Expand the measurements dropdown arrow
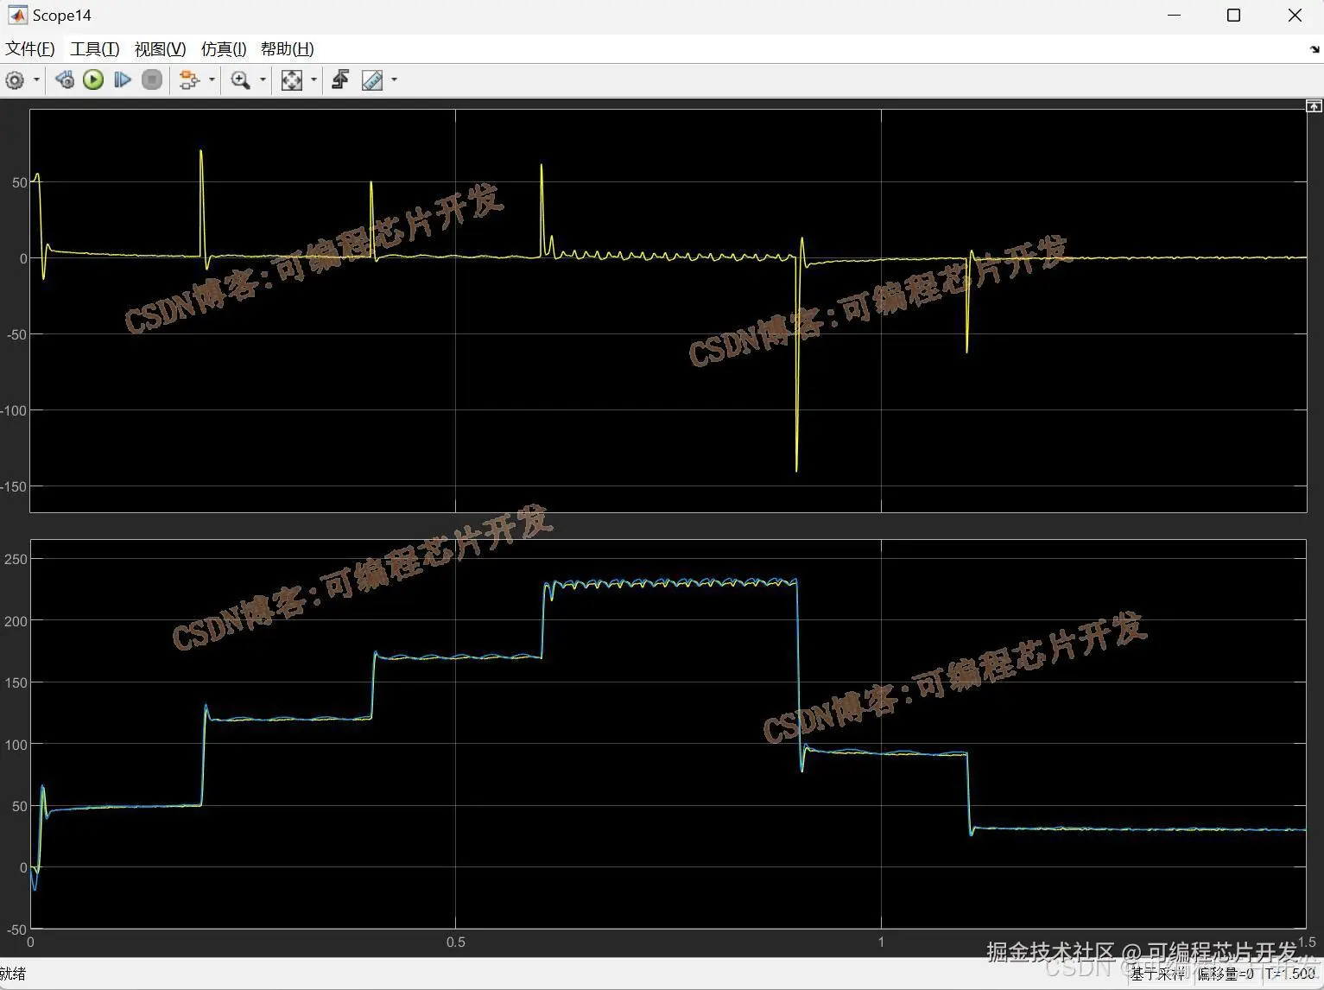Viewport: 1324px width, 990px height. click(x=394, y=80)
